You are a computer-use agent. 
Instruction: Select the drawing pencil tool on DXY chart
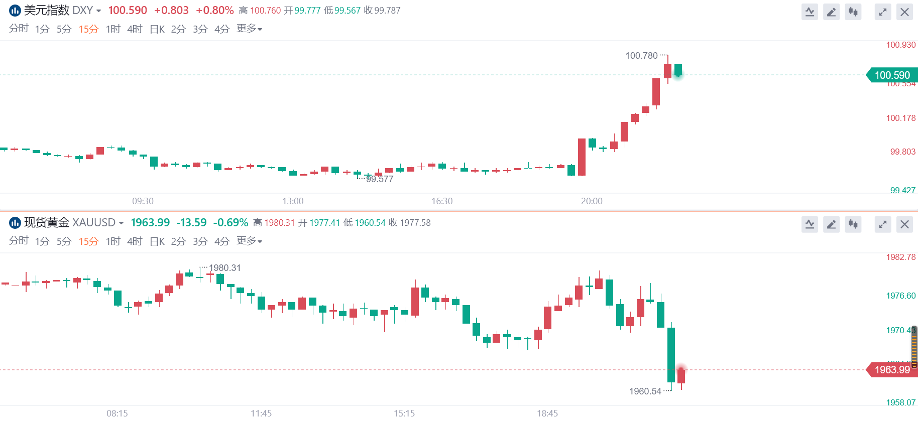pos(831,12)
